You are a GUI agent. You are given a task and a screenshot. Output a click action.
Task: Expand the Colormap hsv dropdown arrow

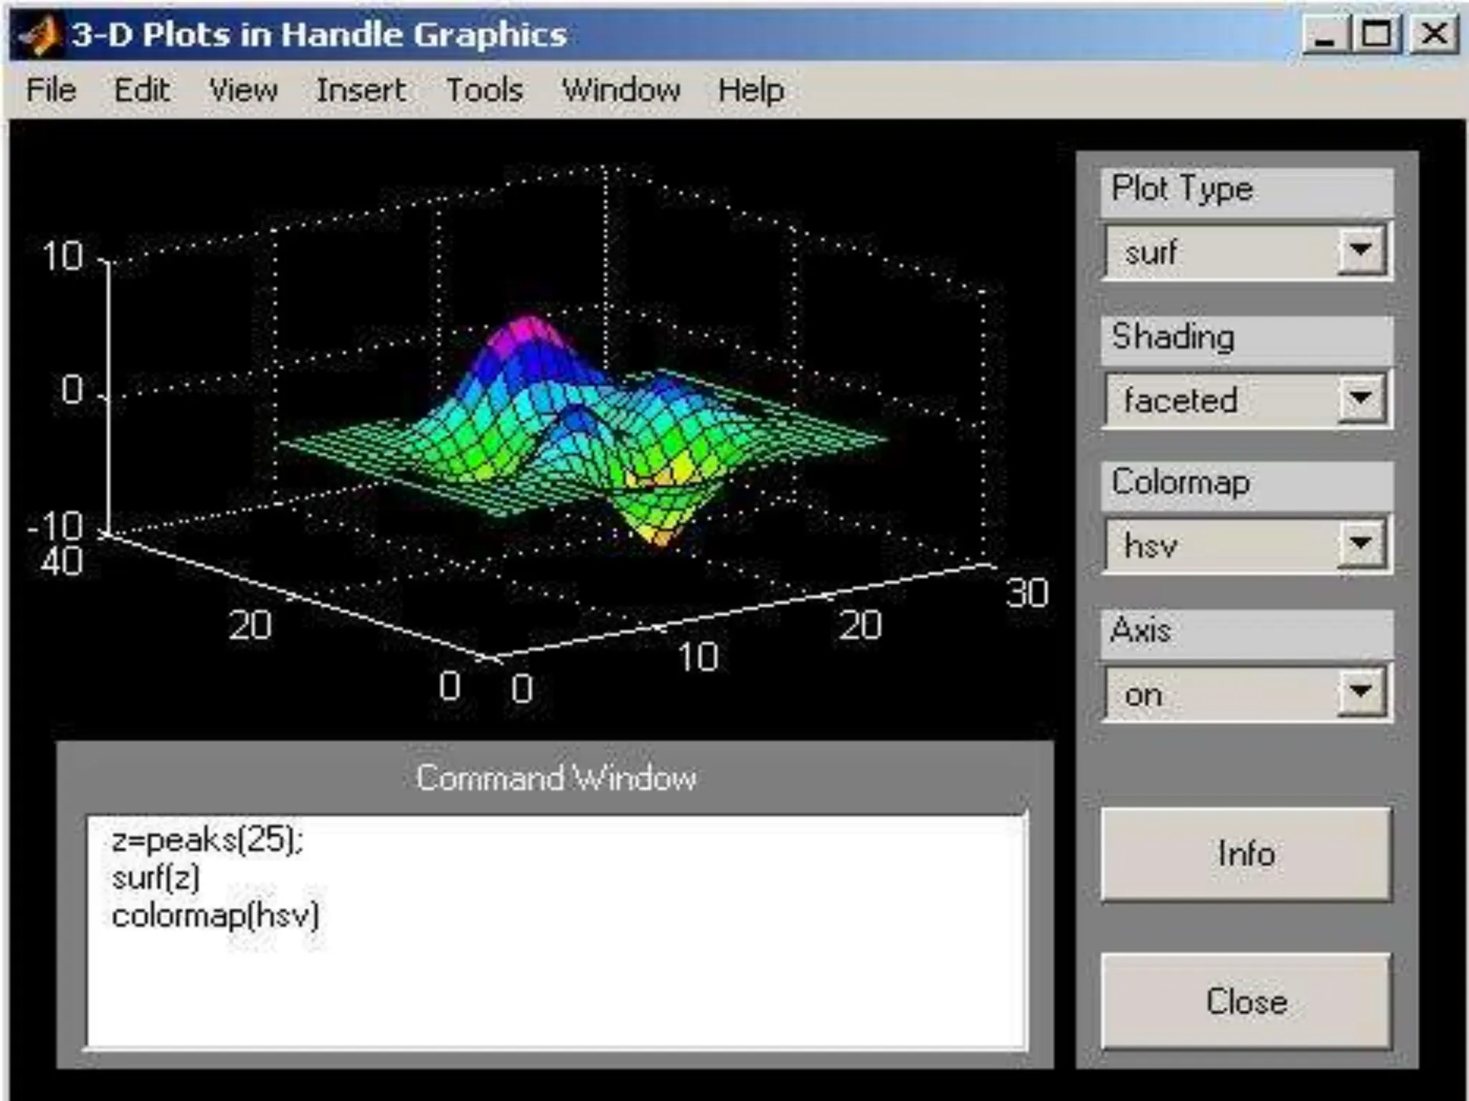1360,544
